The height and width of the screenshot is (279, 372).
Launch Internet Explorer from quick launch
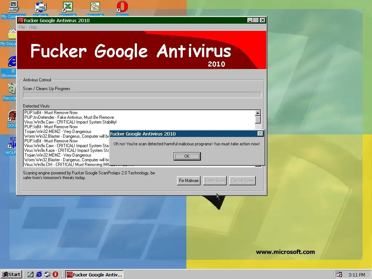coord(39,275)
